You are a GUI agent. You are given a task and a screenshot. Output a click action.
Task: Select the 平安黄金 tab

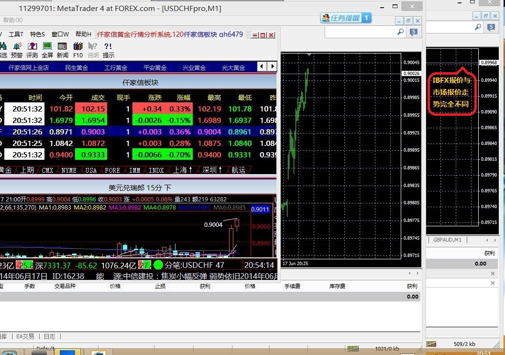155,67
